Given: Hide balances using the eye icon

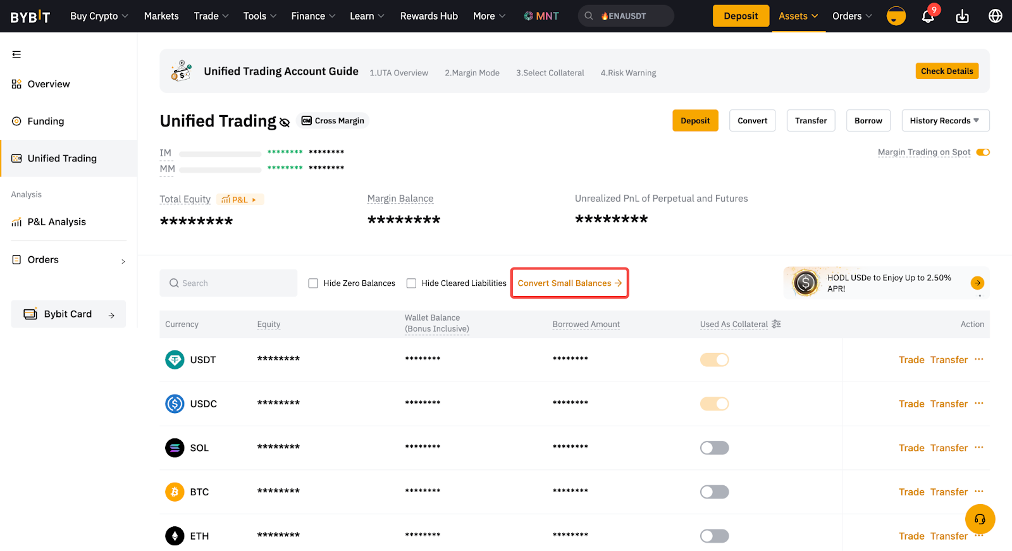Looking at the screenshot, I should [x=285, y=123].
